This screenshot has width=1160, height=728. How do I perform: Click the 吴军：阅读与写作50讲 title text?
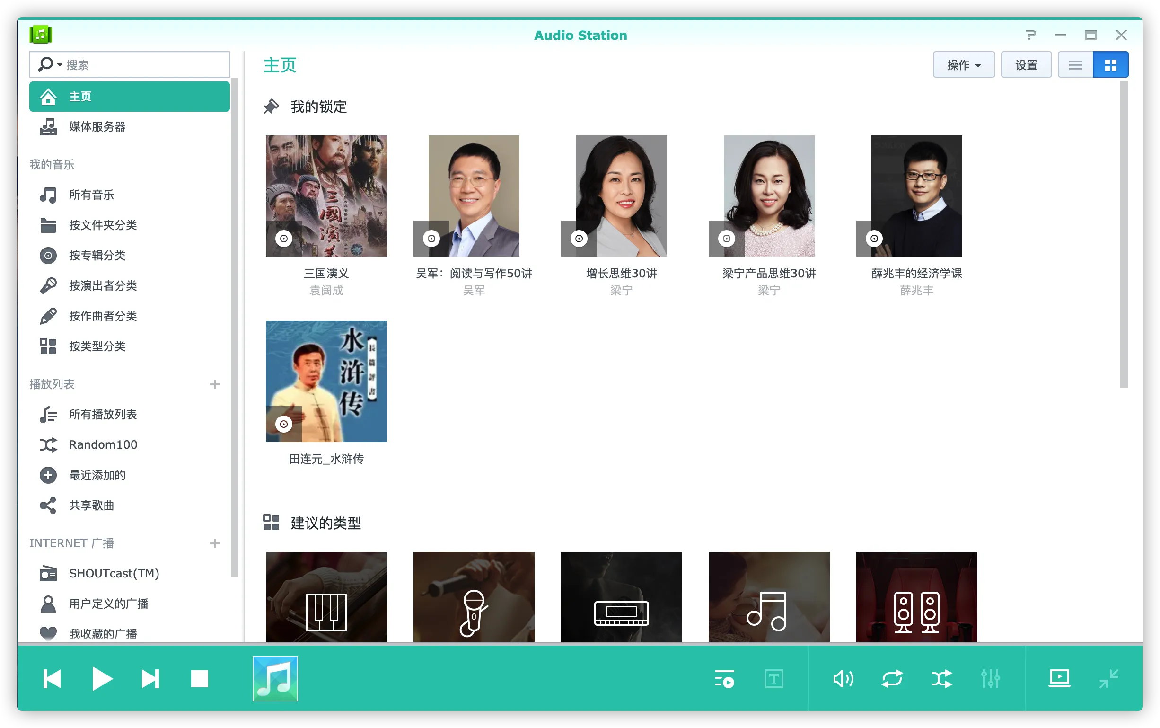coord(474,274)
